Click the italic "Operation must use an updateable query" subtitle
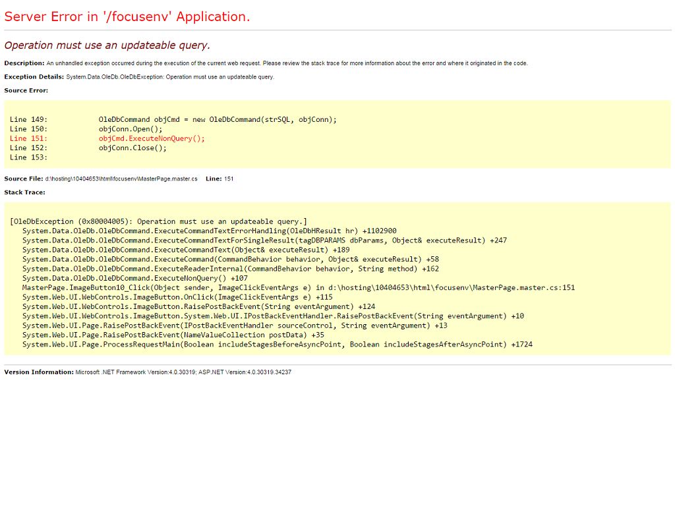 tap(107, 45)
